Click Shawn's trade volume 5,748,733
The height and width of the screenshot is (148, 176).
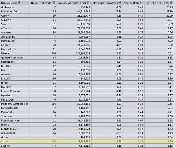84,142
